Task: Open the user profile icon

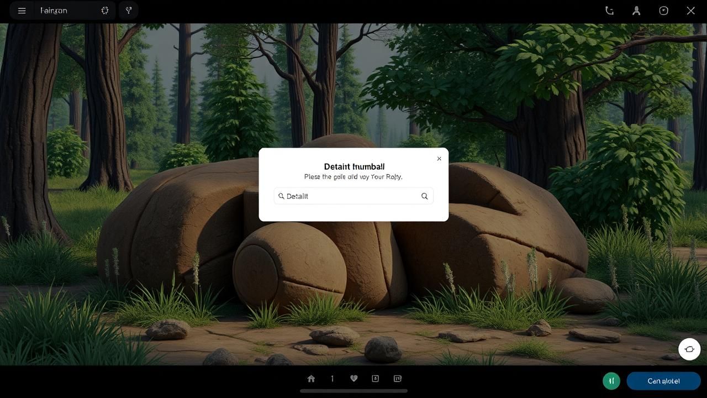Action: click(x=636, y=11)
